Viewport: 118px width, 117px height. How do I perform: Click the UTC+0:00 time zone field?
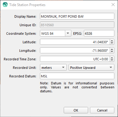coord(75,59)
